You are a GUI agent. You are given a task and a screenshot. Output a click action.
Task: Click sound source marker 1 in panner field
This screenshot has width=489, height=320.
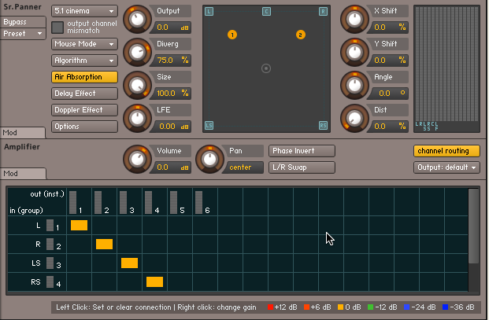232,35
